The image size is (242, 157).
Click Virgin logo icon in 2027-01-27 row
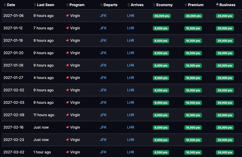coord(67,78)
